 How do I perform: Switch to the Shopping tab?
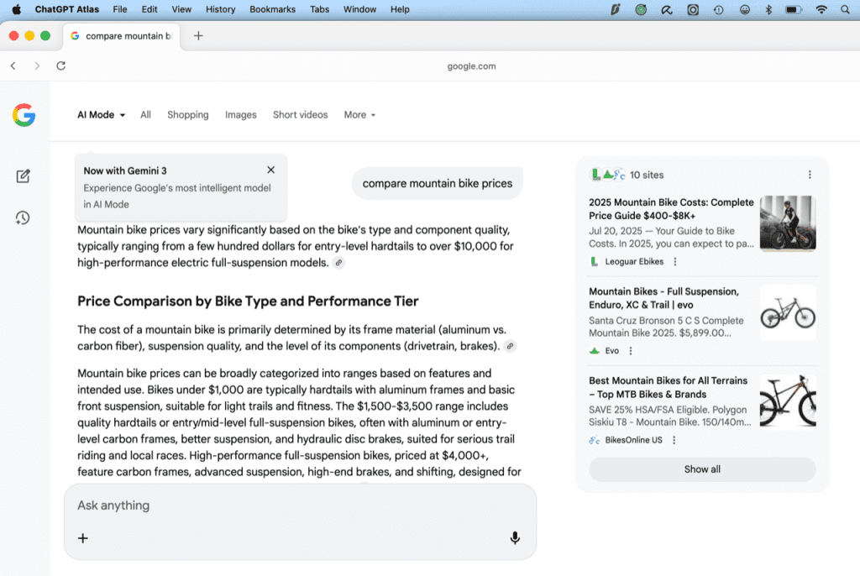point(187,115)
